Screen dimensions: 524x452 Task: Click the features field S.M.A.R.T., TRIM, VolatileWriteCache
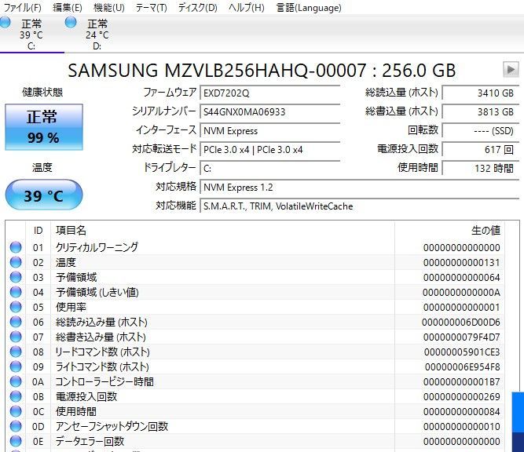360,206
